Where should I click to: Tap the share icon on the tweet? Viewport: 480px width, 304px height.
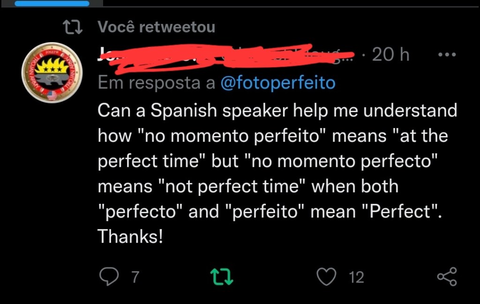[x=447, y=276]
